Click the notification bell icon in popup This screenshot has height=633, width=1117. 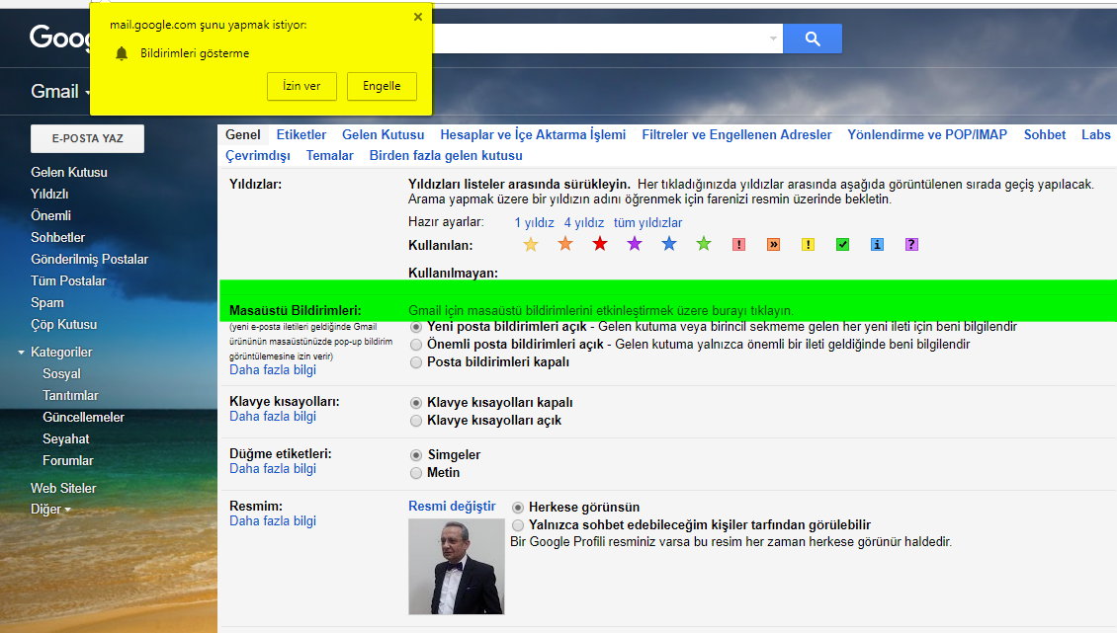122,53
